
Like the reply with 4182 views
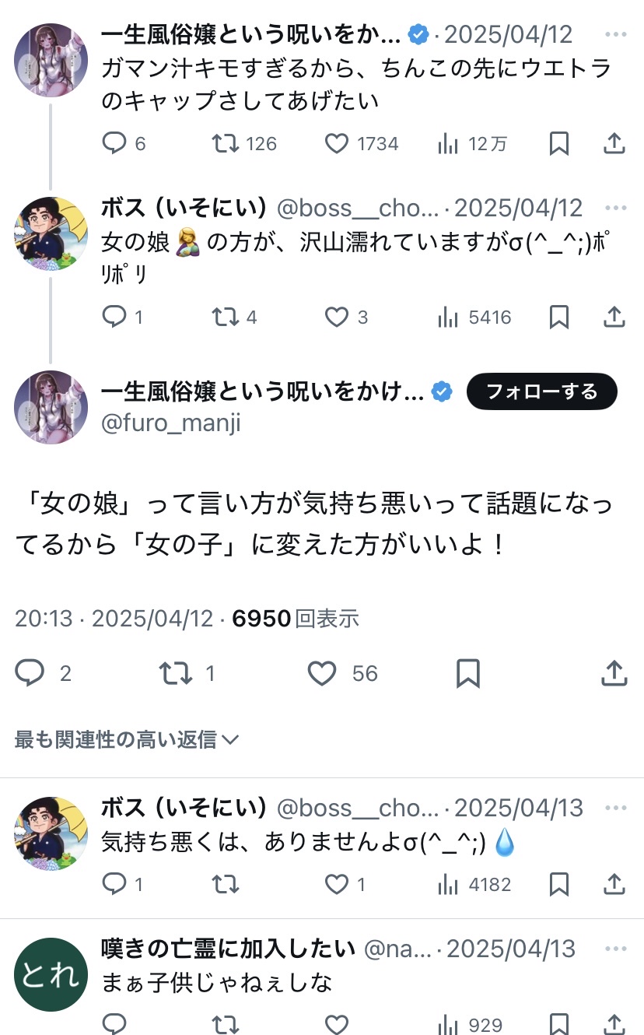tap(336, 884)
